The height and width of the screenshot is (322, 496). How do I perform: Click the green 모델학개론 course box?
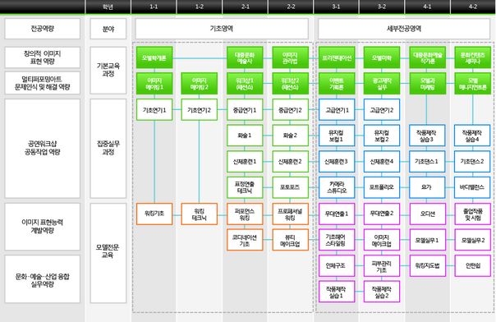[154, 57]
